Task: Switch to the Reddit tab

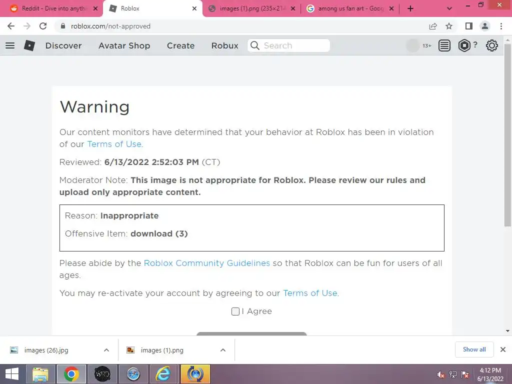Action: point(54,8)
